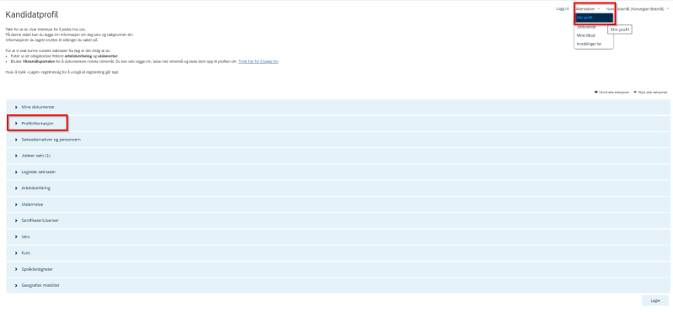Expand the Arbeidserfaring section
Image resolution: width=673 pixels, height=312 pixels.
(338, 188)
